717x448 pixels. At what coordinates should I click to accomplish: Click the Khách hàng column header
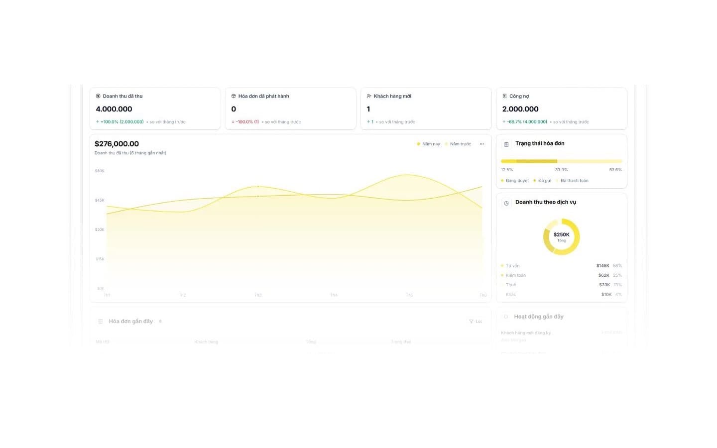206,342
